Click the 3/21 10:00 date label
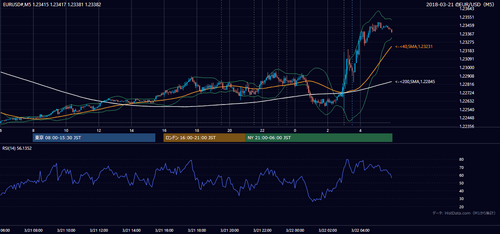The height and width of the screenshot is (234, 500). 66,230
